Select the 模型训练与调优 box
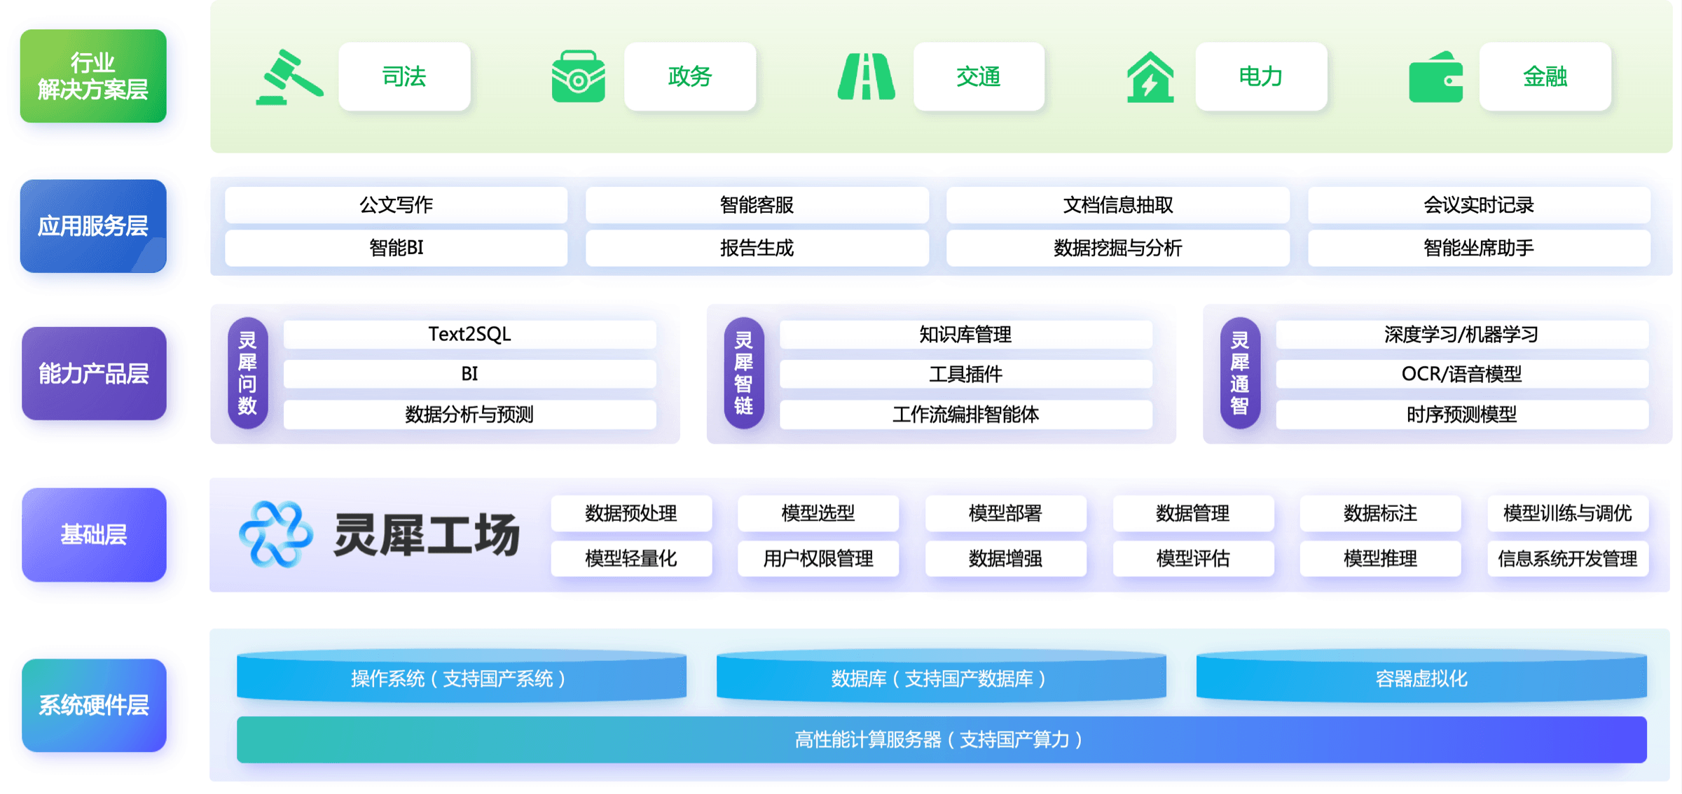 tap(1567, 513)
